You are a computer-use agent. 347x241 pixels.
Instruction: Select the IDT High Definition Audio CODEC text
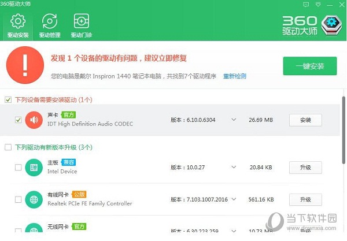click(90, 124)
